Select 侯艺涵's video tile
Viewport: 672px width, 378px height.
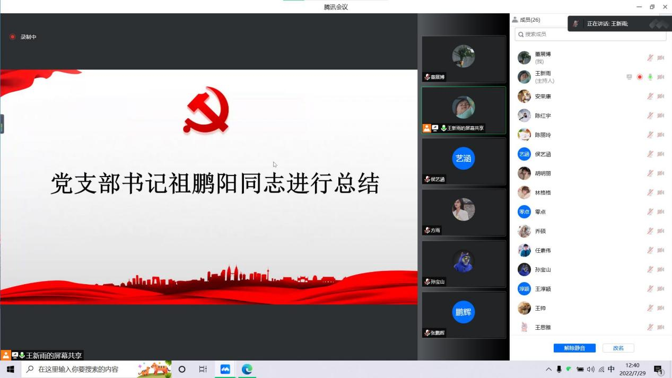coord(464,161)
